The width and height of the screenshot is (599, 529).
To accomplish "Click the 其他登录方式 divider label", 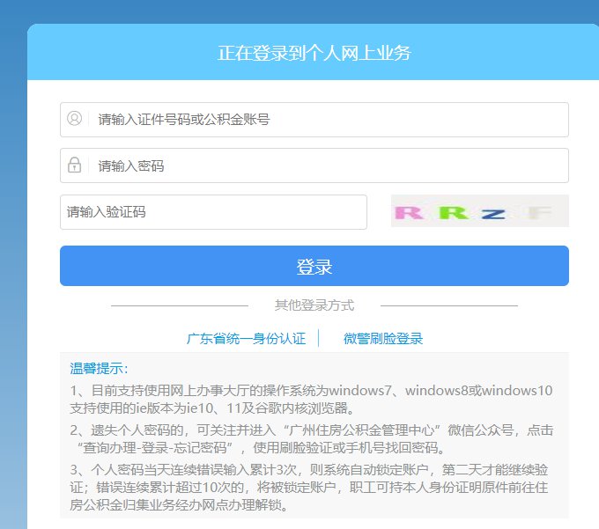I will pos(314,305).
